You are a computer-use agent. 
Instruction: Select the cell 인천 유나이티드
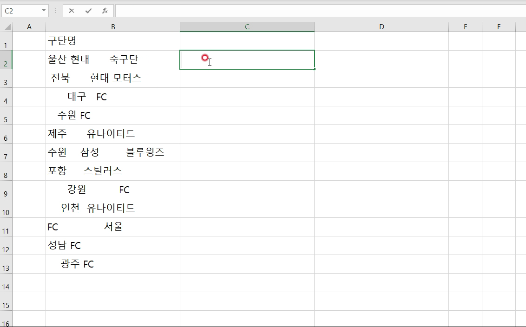point(113,209)
